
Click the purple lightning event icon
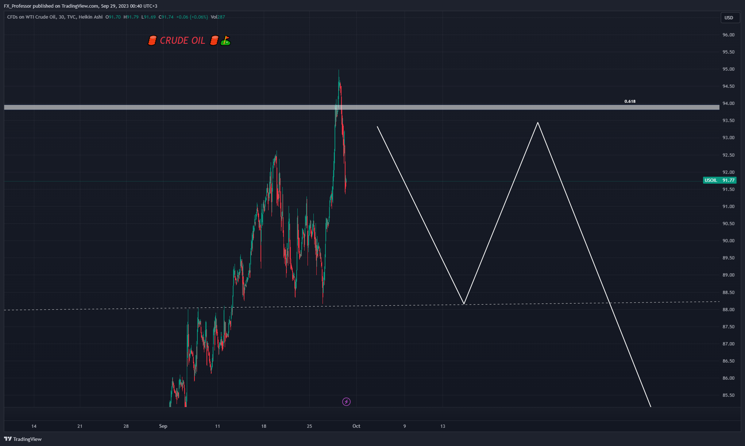pyautogui.click(x=346, y=402)
